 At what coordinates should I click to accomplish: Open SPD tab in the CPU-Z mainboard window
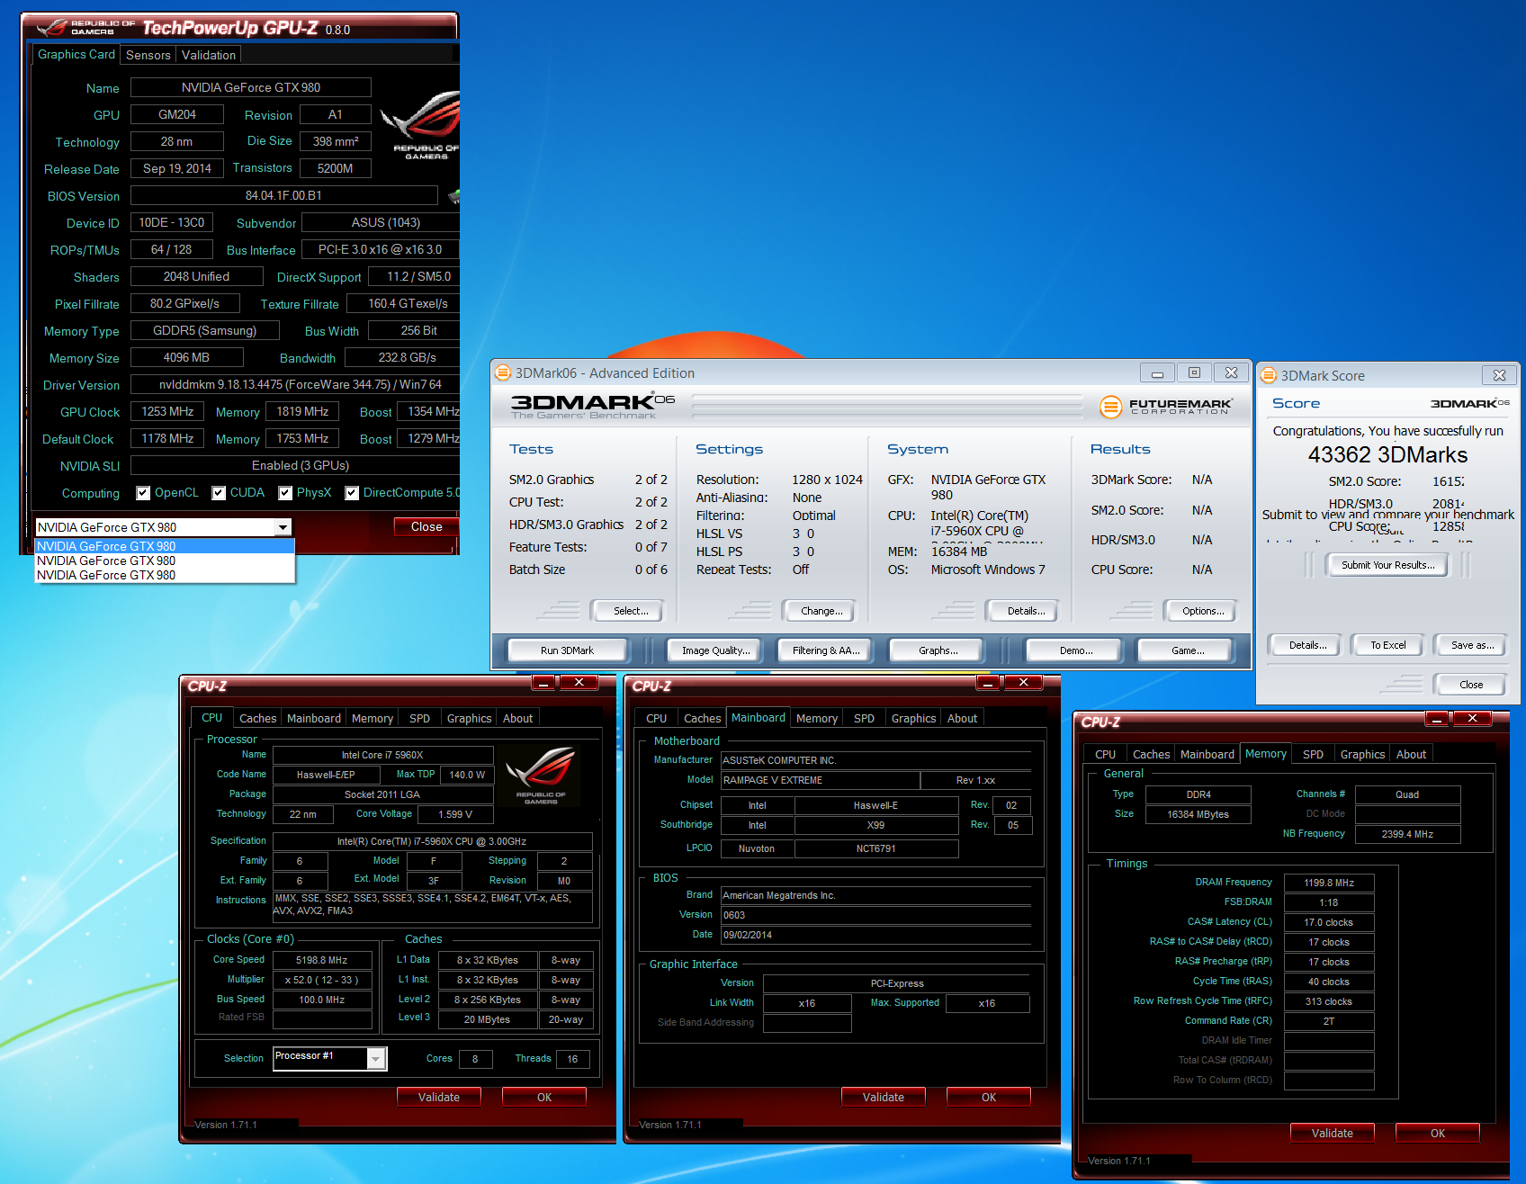tap(864, 718)
